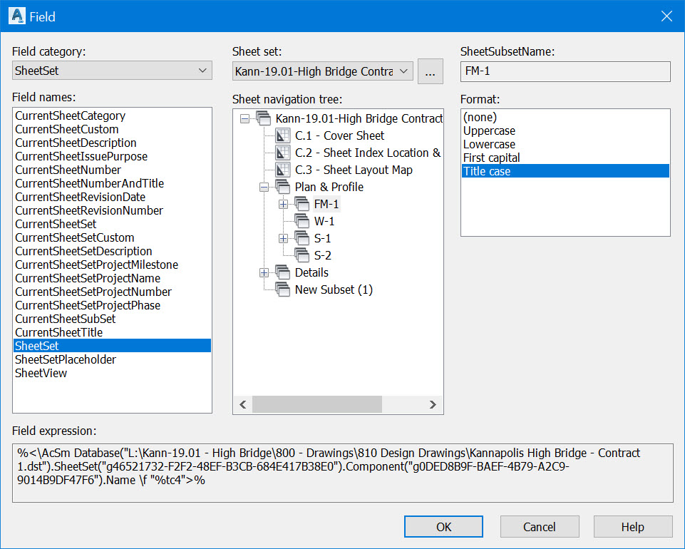
Task: Click the tree scrollbar right arrow
Action: click(433, 404)
